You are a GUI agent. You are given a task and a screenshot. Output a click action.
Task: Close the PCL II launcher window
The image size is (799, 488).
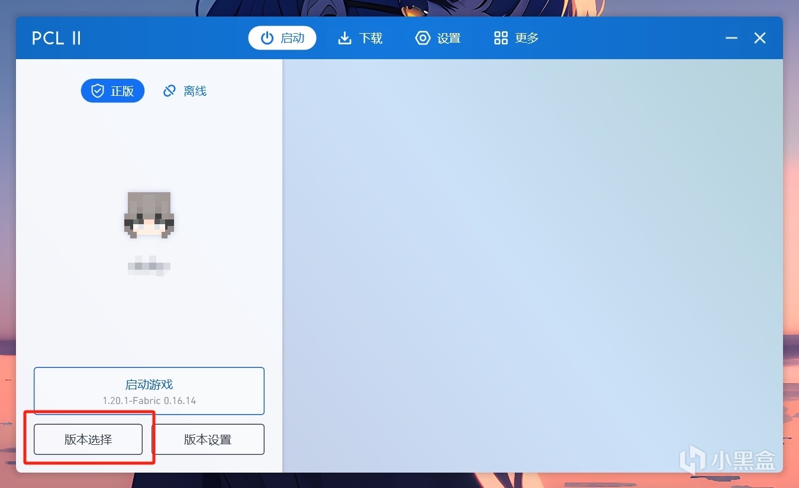[760, 38]
